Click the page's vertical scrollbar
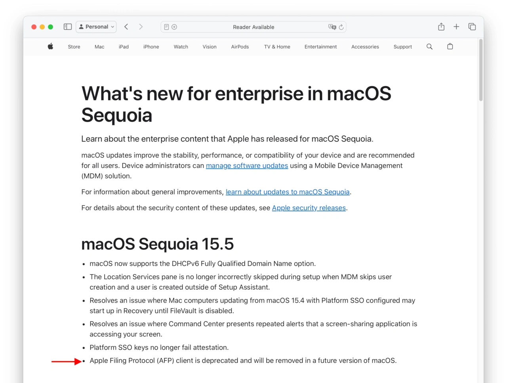Screen dimensions: 507x383 [481, 71]
